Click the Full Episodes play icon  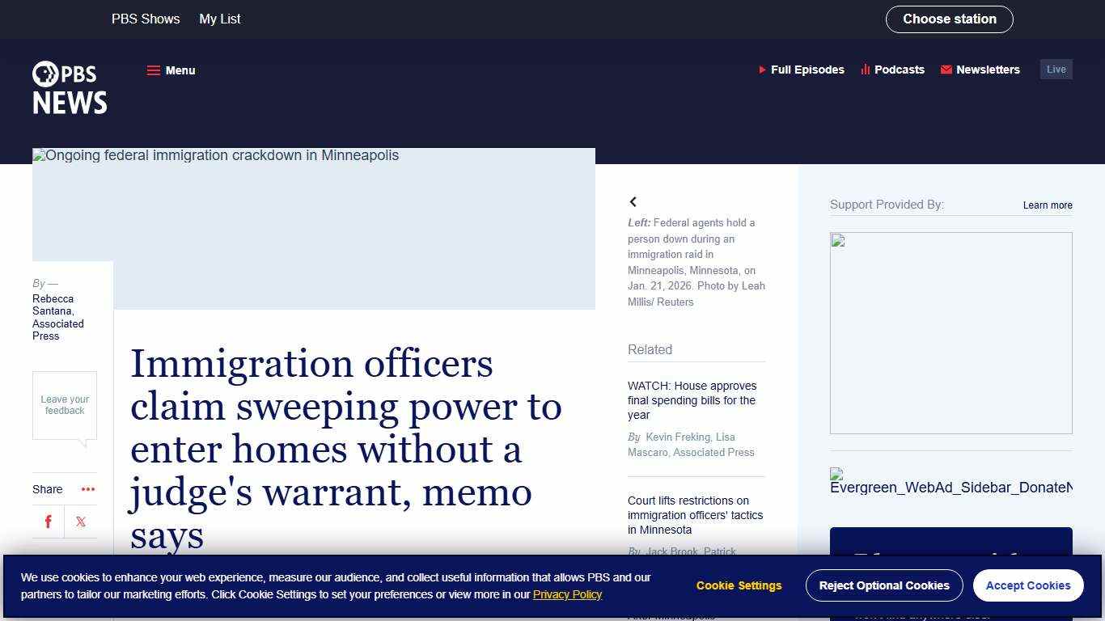762,70
